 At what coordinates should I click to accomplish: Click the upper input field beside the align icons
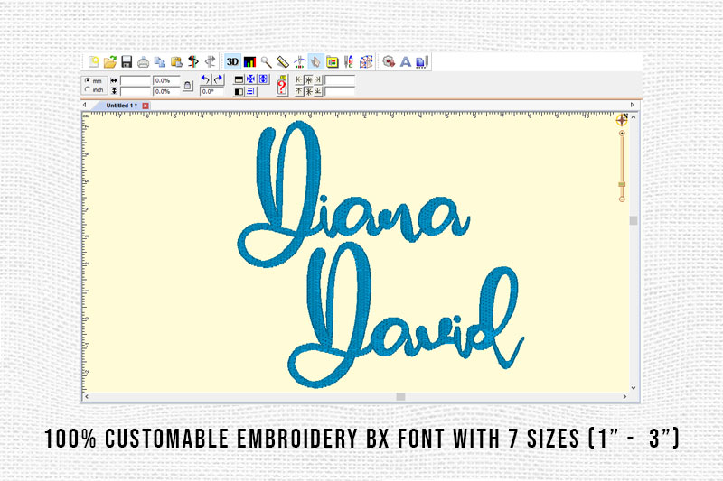(340, 80)
